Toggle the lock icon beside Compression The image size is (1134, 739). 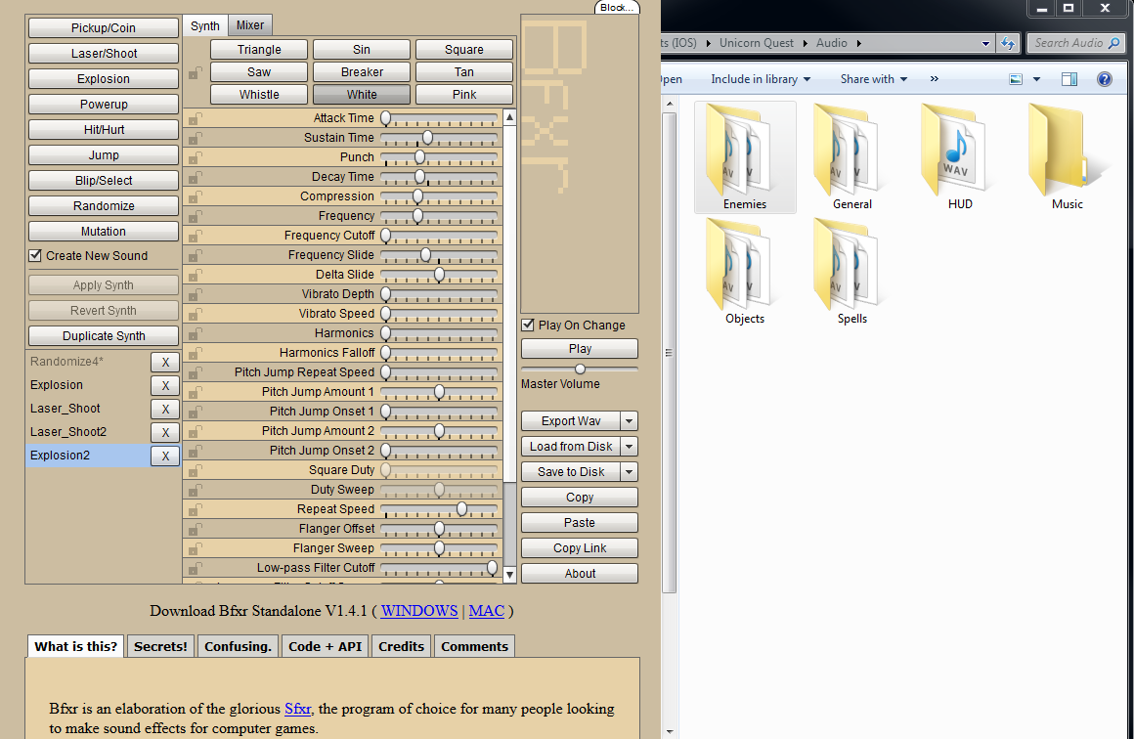195,196
